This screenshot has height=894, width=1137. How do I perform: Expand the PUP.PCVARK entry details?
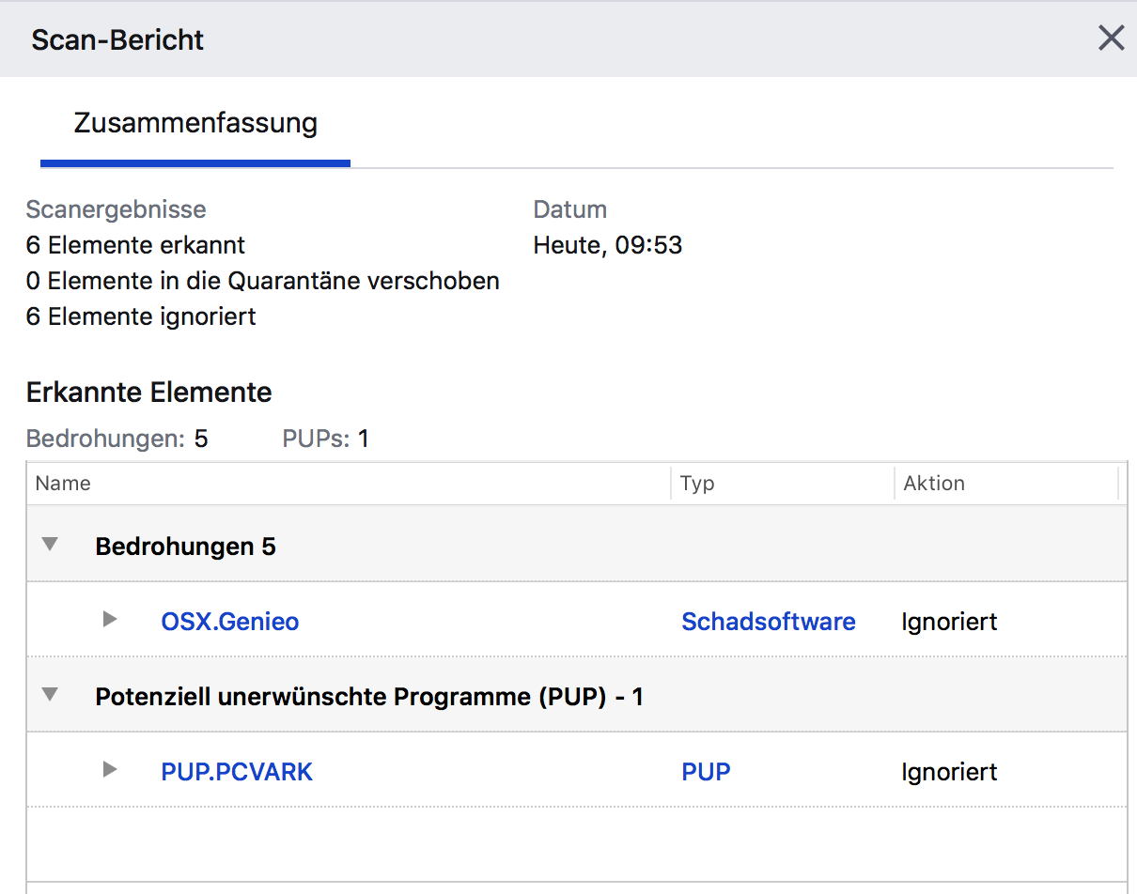point(110,770)
